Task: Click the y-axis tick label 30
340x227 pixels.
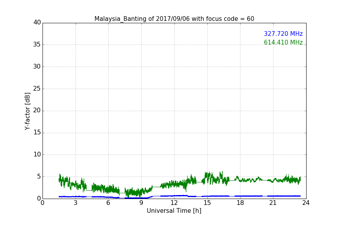Action: coord(37,67)
